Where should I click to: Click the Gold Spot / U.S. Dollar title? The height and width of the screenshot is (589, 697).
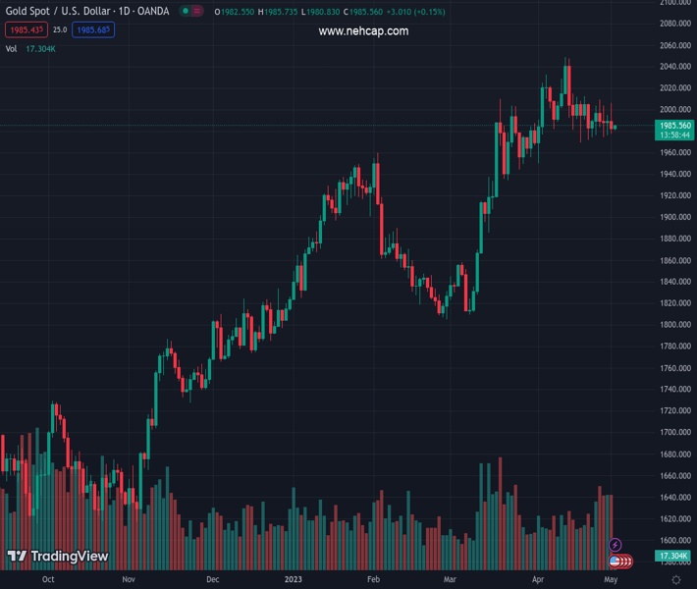click(59, 11)
